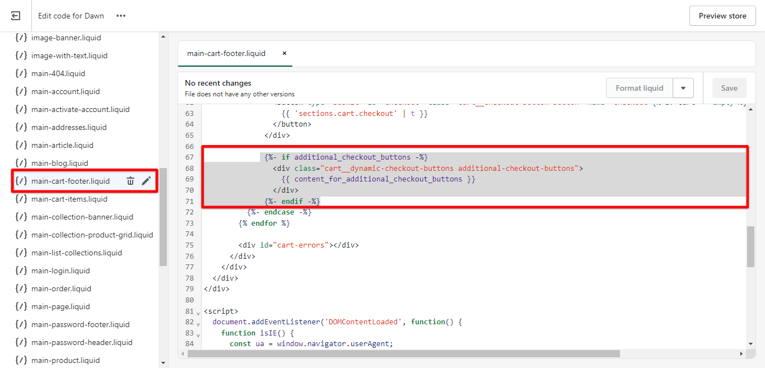Viewport: 765px width, 368px height.
Task: Click the file icon beside main-404.liquid
Action: (x=21, y=73)
